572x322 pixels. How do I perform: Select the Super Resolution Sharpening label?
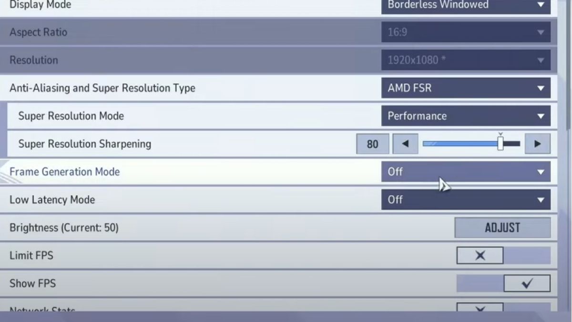[x=84, y=144]
